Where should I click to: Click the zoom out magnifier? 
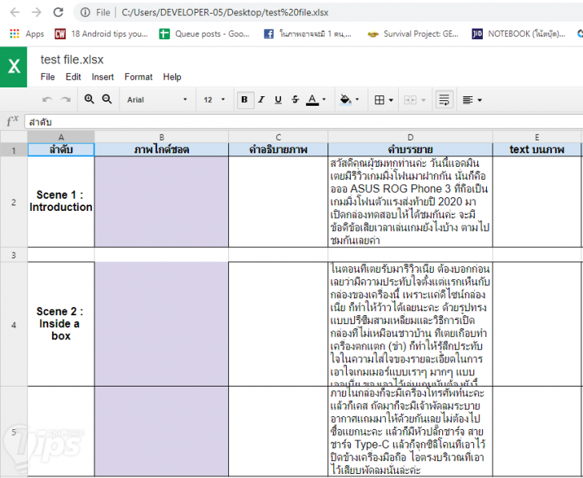107,99
